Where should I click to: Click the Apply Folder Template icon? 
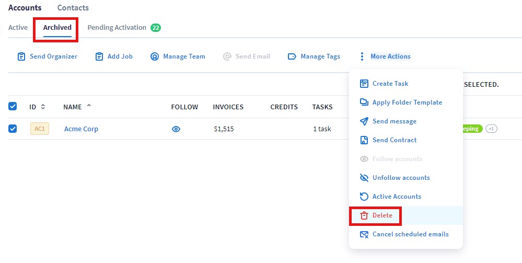pos(364,102)
